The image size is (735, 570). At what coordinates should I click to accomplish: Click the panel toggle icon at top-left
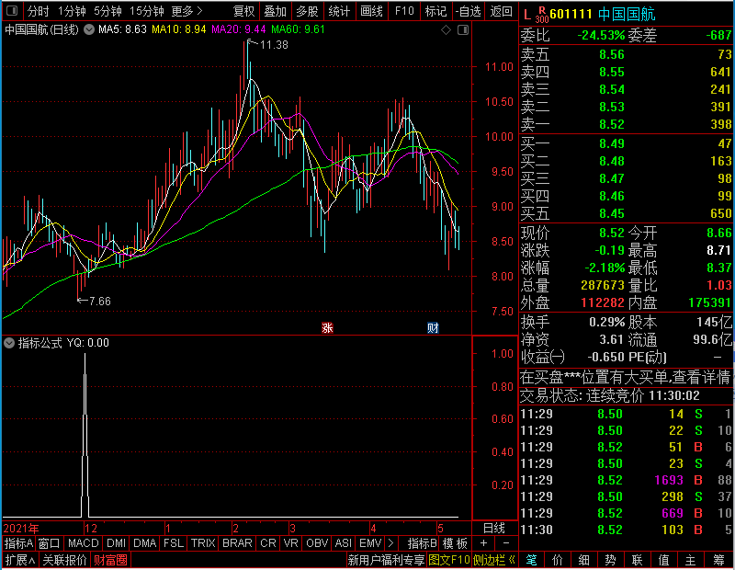(x=11, y=11)
